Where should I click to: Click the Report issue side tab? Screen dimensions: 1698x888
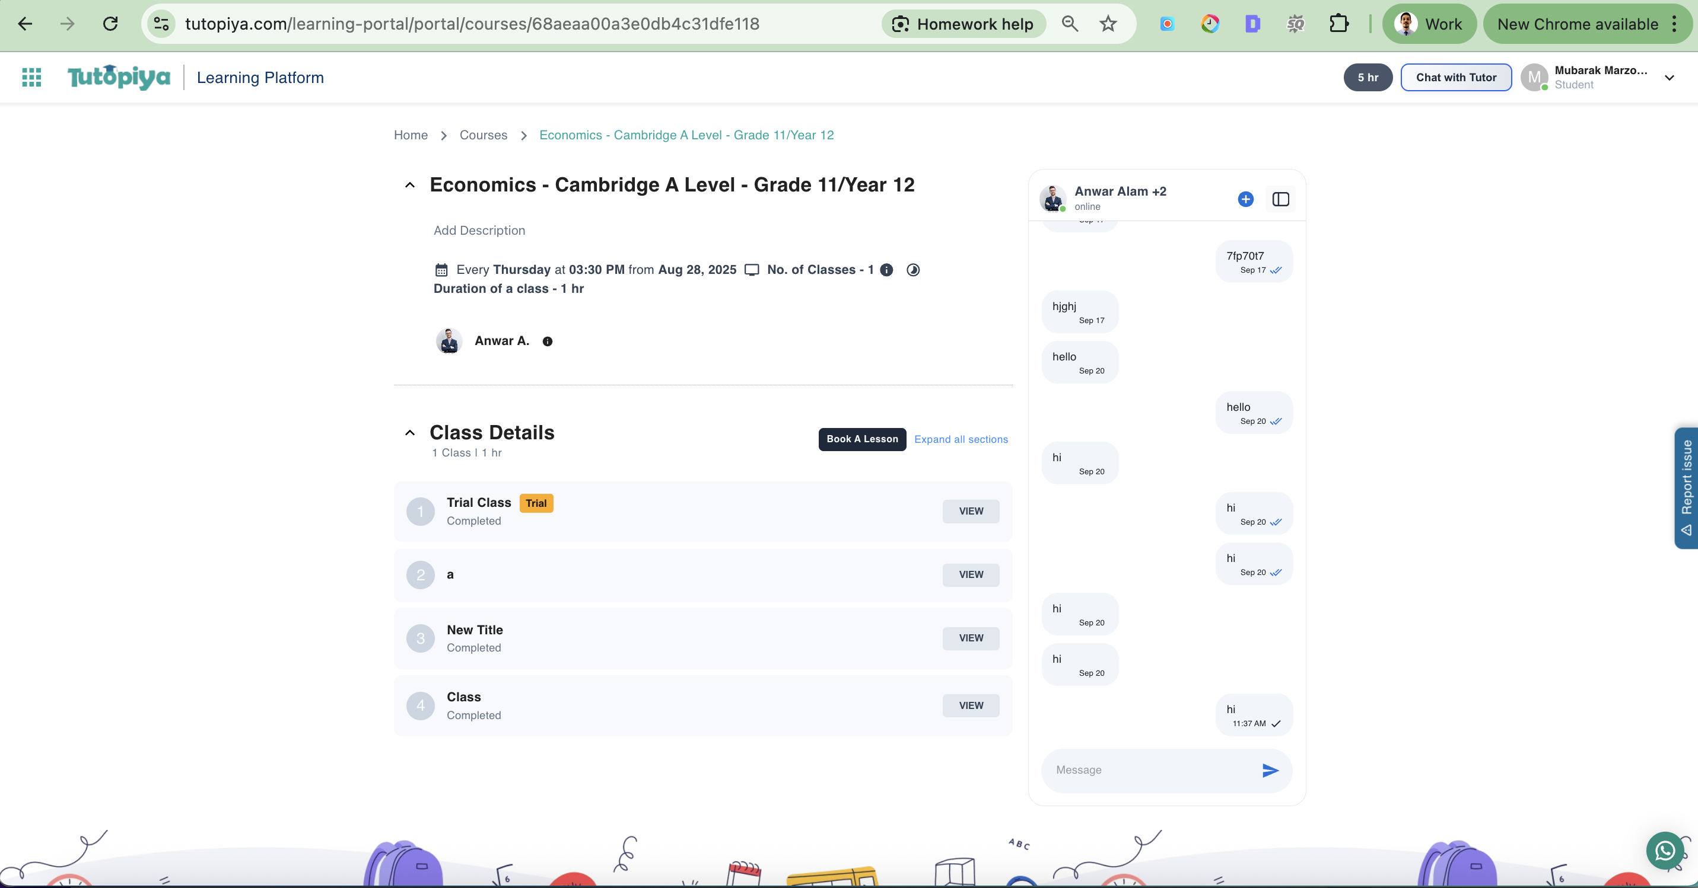coord(1686,487)
